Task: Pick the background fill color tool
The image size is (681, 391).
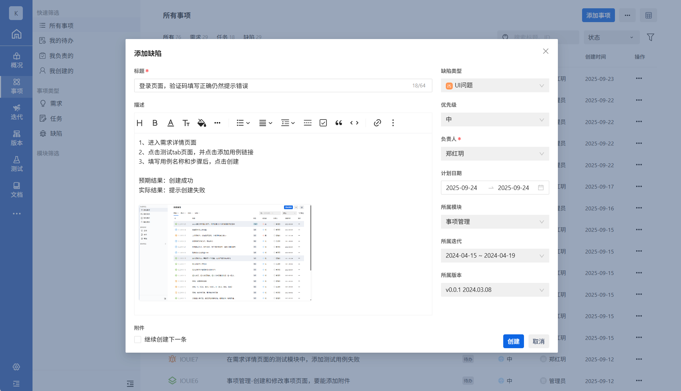Action: point(202,123)
